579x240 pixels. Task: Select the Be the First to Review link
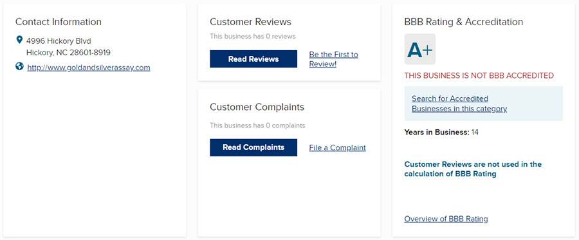point(333,59)
